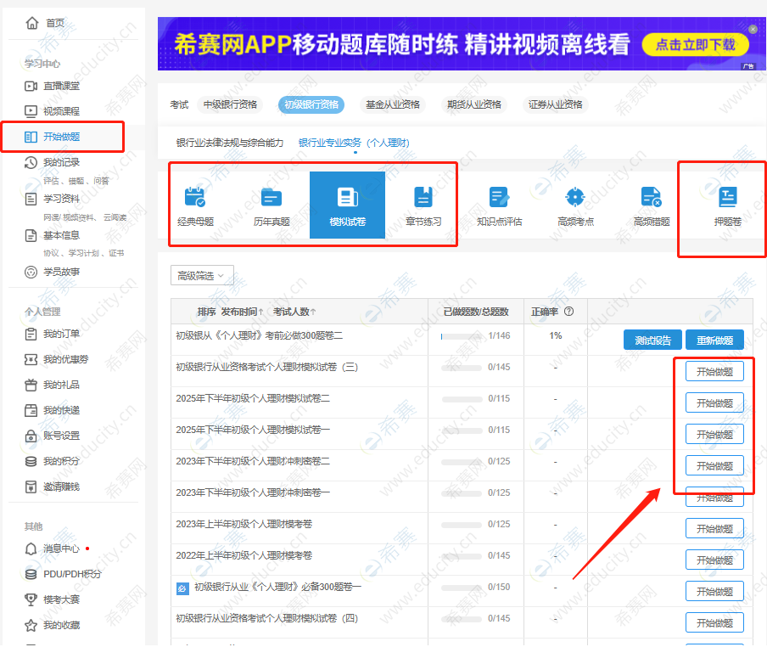Image resolution: width=767 pixels, height=647 pixels.
Task: Start 2025年下半年初级个人理财模拟试卷二
Action: pos(714,403)
